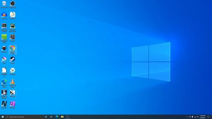The image size is (212, 119).
Task: Open the taskbar clock and date
Action: pyautogui.click(x=203, y=117)
